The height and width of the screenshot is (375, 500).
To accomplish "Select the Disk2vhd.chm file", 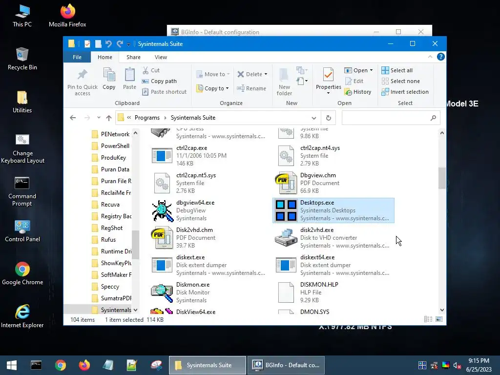I will (209, 238).
